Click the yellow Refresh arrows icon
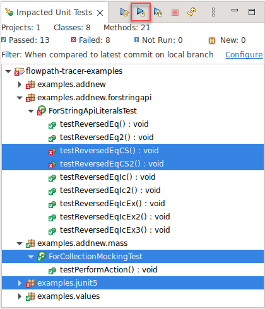Image resolution: width=265 pixels, height=309 pixels. [192, 12]
